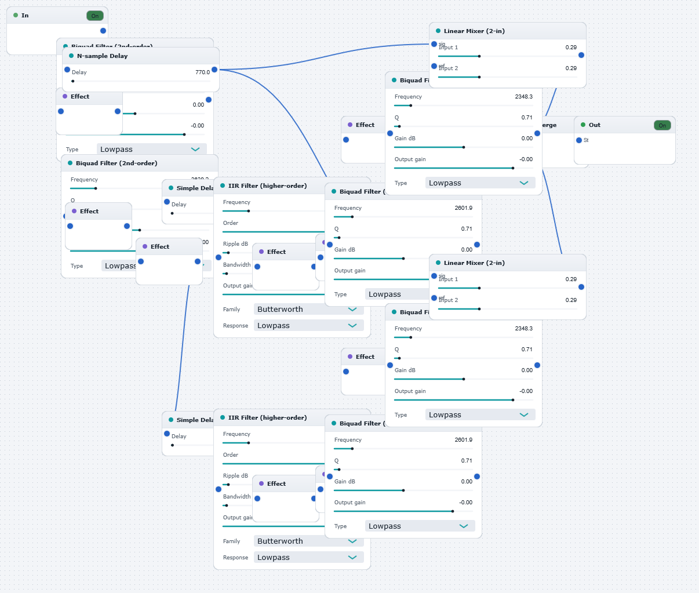This screenshot has width=699, height=593.
Task: Click the green status dot of In node
Action: pyautogui.click(x=16, y=15)
